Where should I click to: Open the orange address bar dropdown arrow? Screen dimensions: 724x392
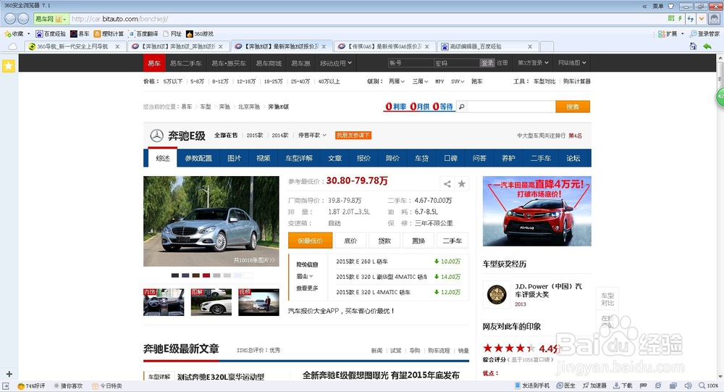click(702, 19)
